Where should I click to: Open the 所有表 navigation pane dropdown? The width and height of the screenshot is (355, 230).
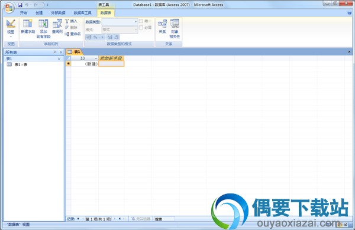[x=54, y=52]
